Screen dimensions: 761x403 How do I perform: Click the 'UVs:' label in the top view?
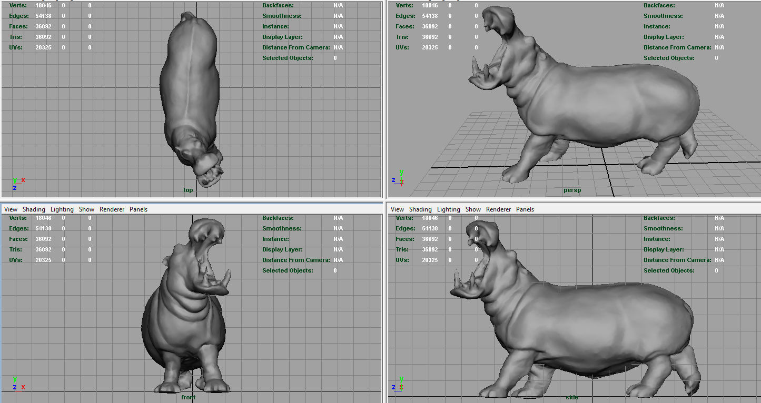(x=15, y=47)
